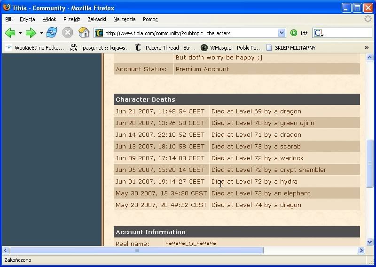
Task: Click date 'Jun 09 2007, 17:14:08 CEST'
Action: pyautogui.click(x=160, y=158)
